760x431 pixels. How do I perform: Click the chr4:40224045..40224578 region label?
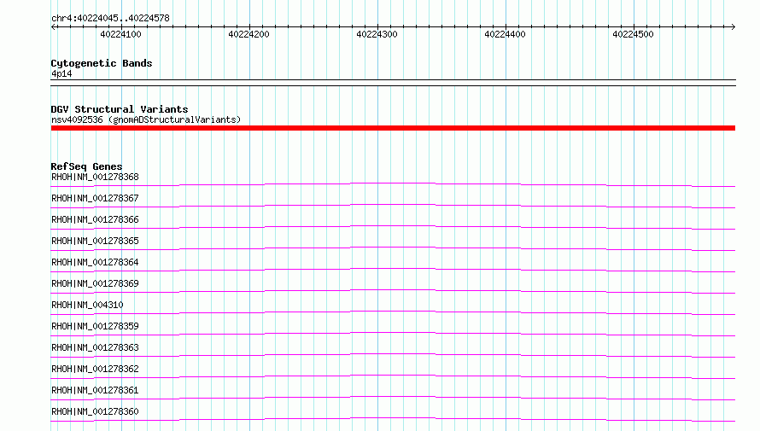tap(110, 19)
